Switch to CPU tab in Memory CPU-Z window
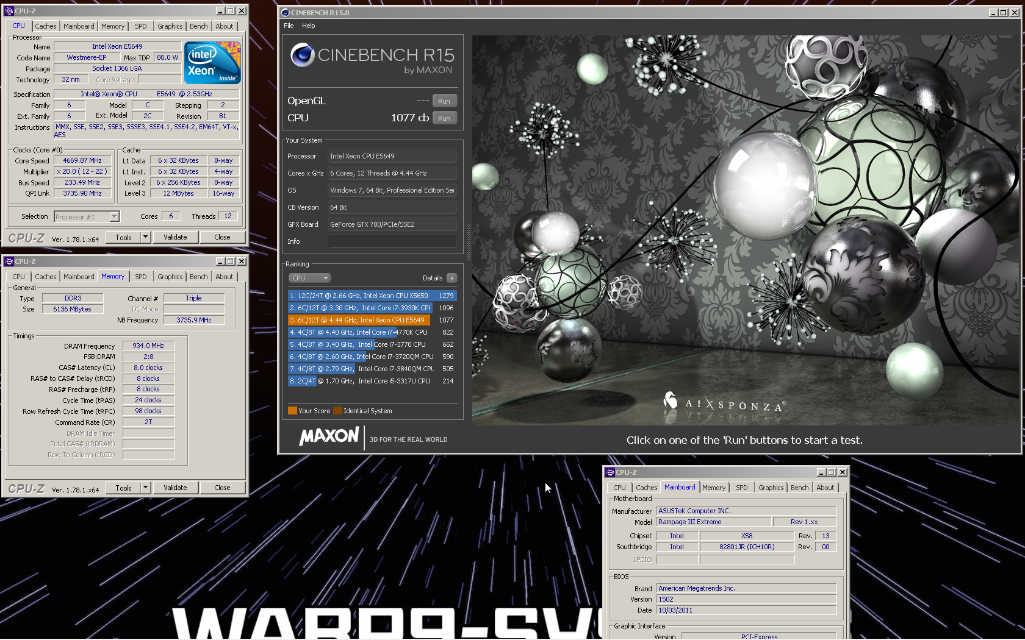Viewport: 1025px width, 640px height. pyautogui.click(x=19, y=277)
